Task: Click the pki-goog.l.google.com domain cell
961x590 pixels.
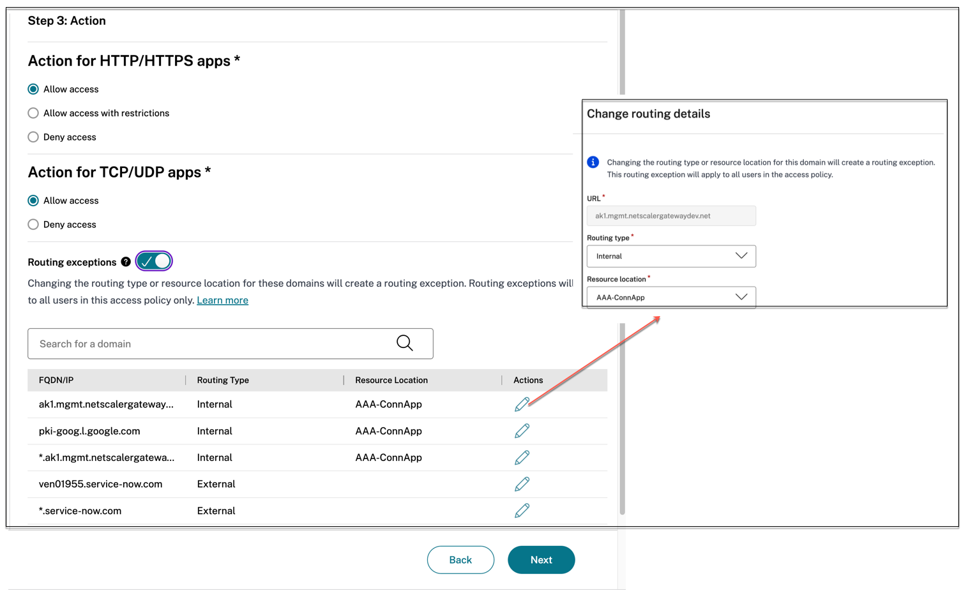Action: 89,431
